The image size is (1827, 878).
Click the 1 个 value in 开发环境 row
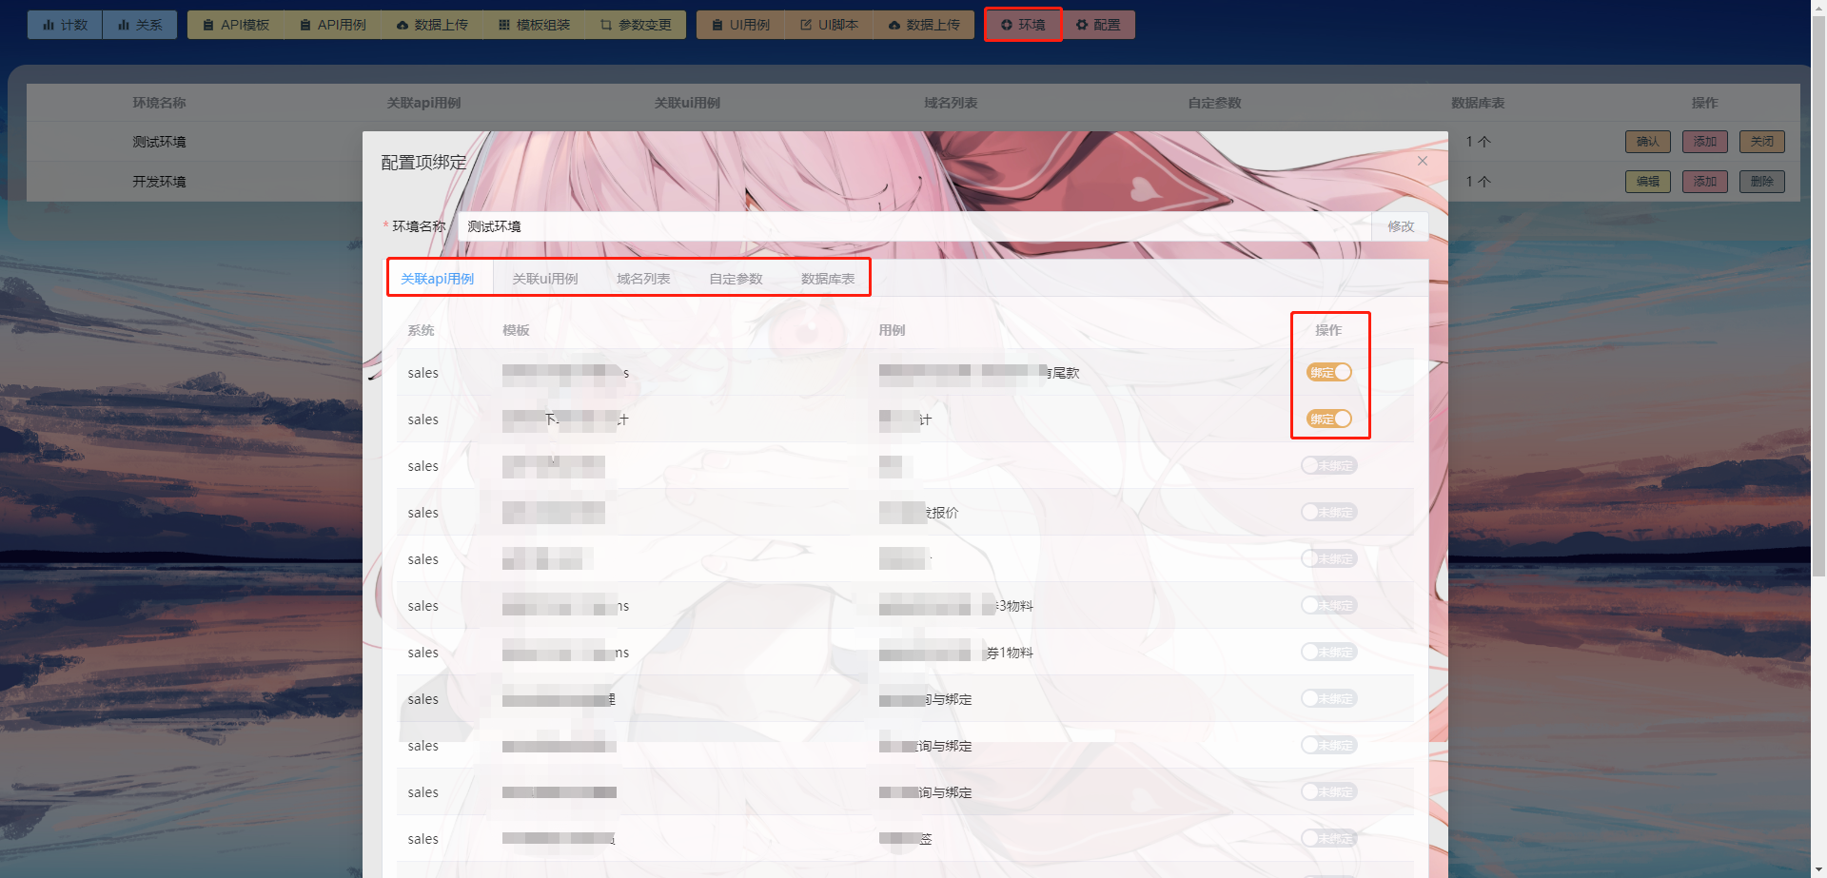(1478, 182)
